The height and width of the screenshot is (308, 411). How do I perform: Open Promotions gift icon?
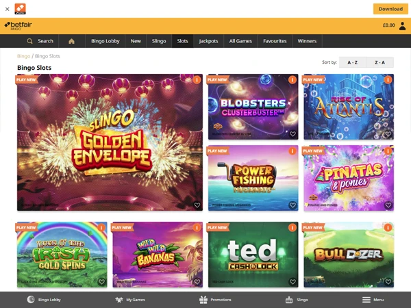click(x=203, y=300)
